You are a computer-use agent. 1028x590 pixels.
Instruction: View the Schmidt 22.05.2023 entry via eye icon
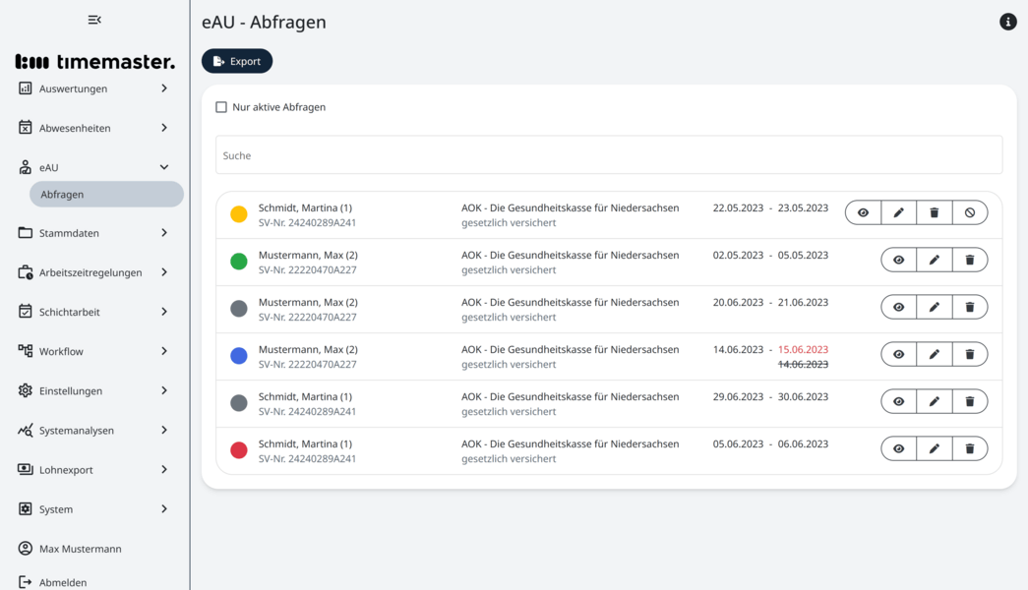863,212
